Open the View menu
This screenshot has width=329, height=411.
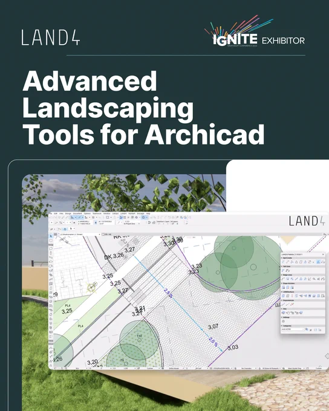(x=62, y=213)
